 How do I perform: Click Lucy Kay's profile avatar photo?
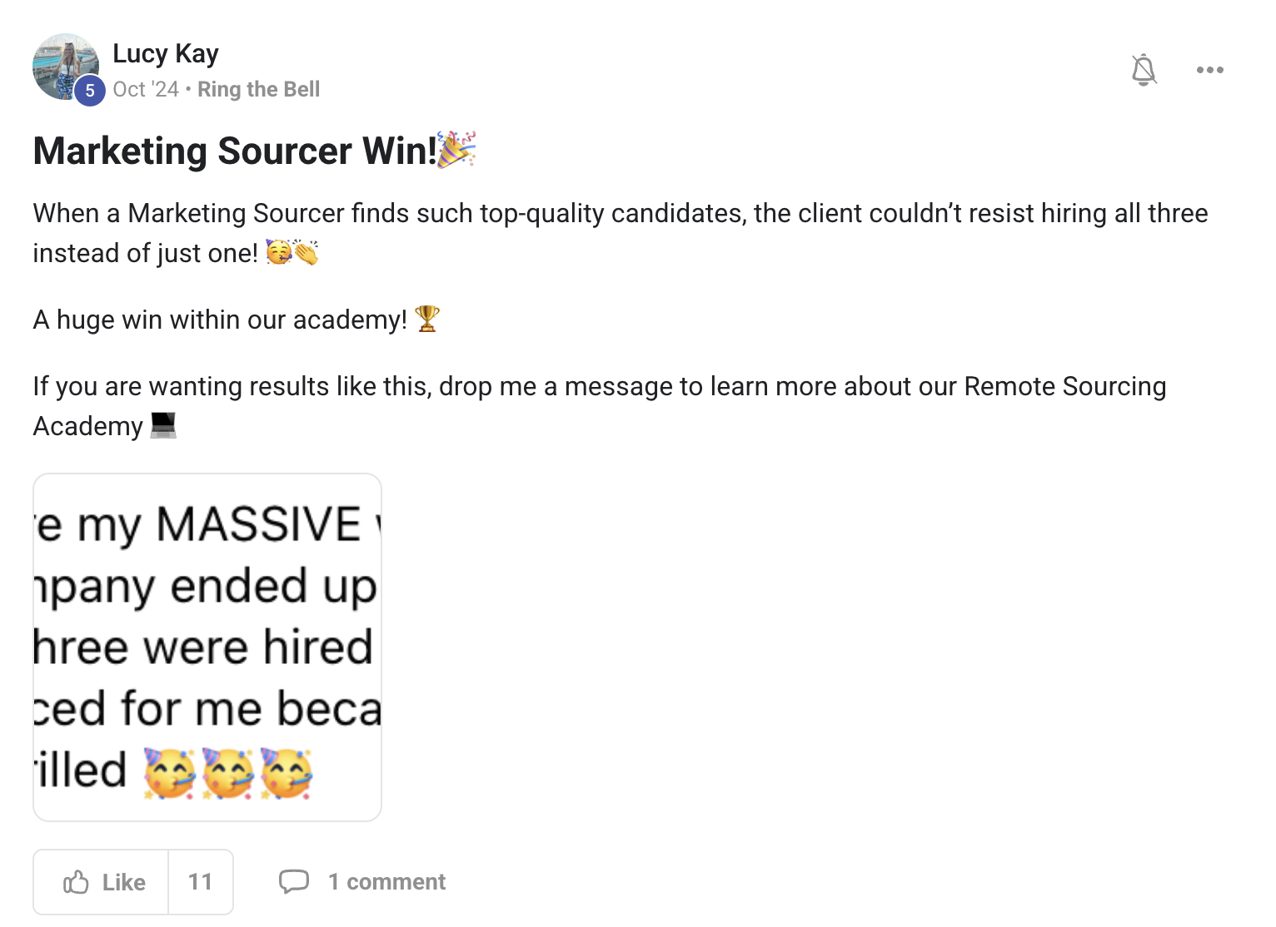pyautogui.click(x=63, y=65)
